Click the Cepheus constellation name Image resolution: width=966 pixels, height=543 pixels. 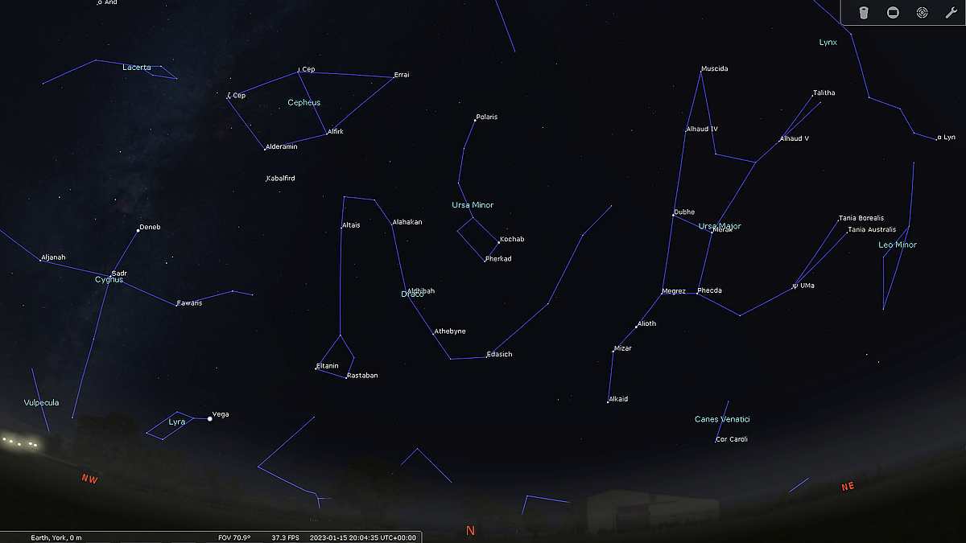tap(304, 103)
